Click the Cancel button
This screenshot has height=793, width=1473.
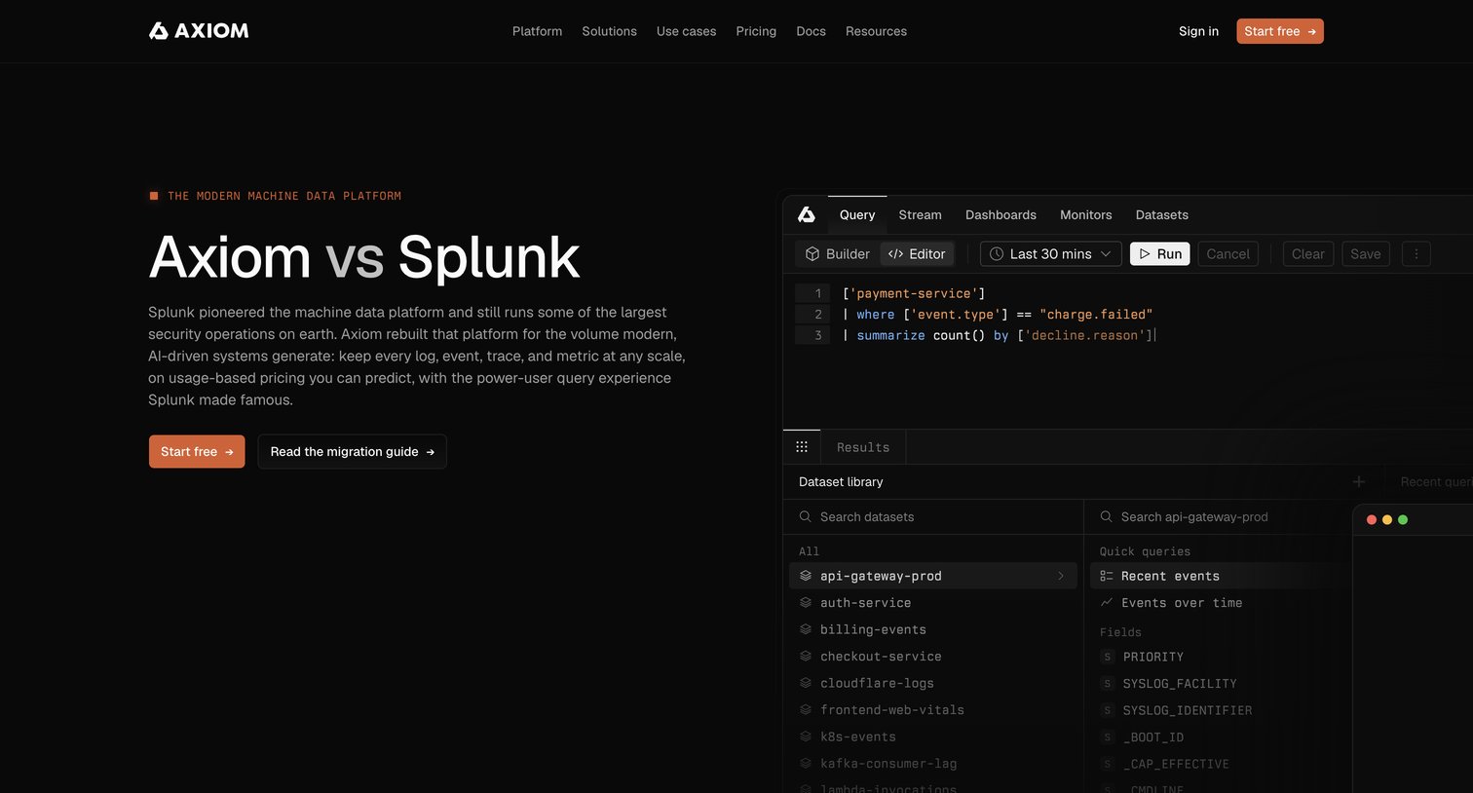[x=1227, y=254]
